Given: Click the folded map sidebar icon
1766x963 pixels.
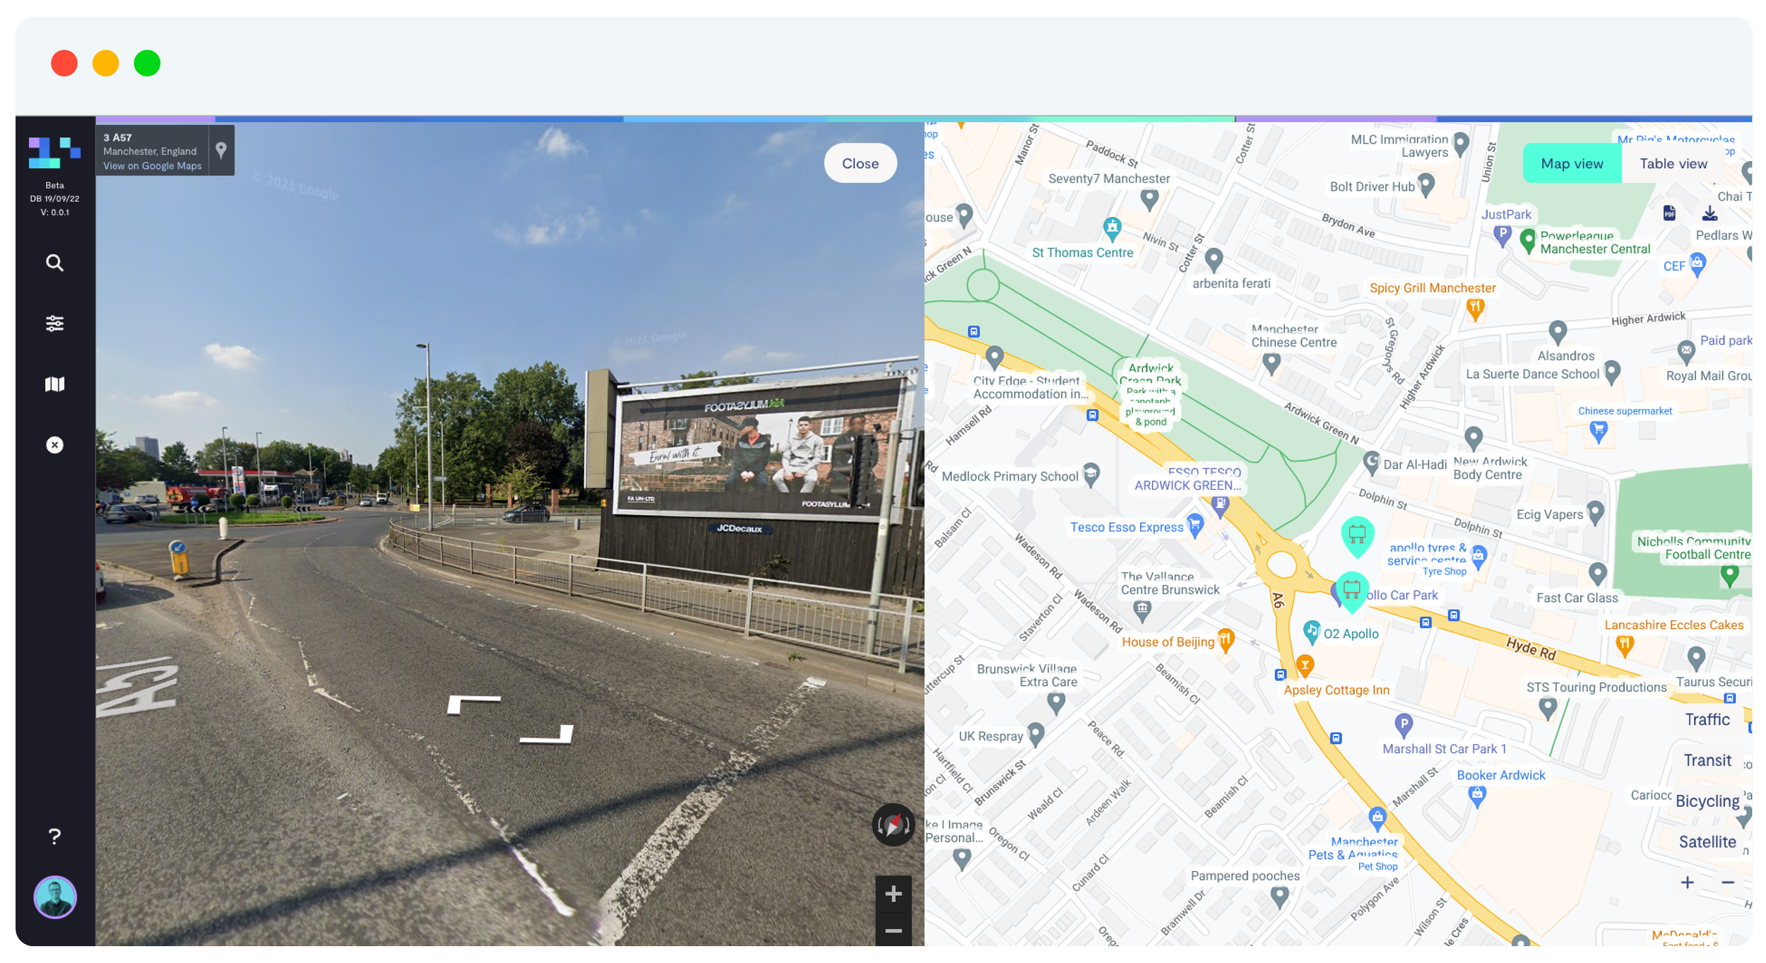Looking at the screenshot, I should coord(54,384).
